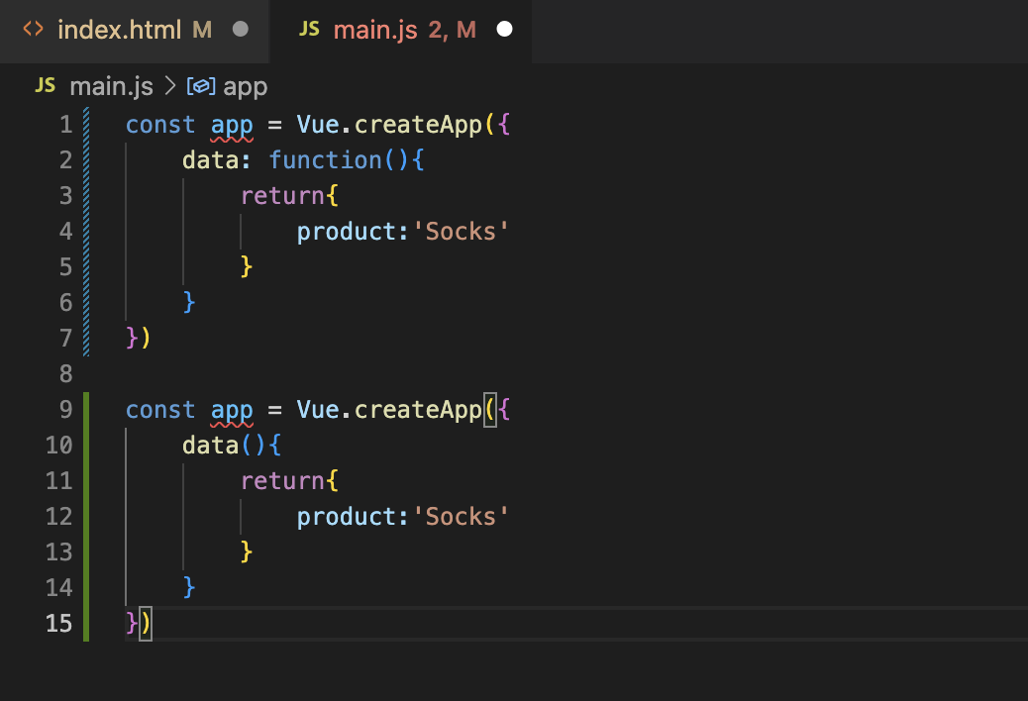Click line number 9 in the gutter
Screen dimensions: 1028x701
click(65, 410)
